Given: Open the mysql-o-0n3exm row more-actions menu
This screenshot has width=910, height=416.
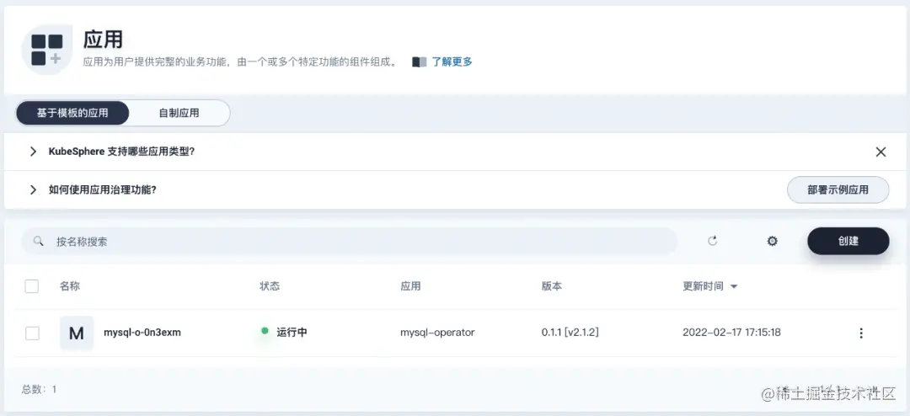Looking at the screenshot, I should (x=861, y=333).
